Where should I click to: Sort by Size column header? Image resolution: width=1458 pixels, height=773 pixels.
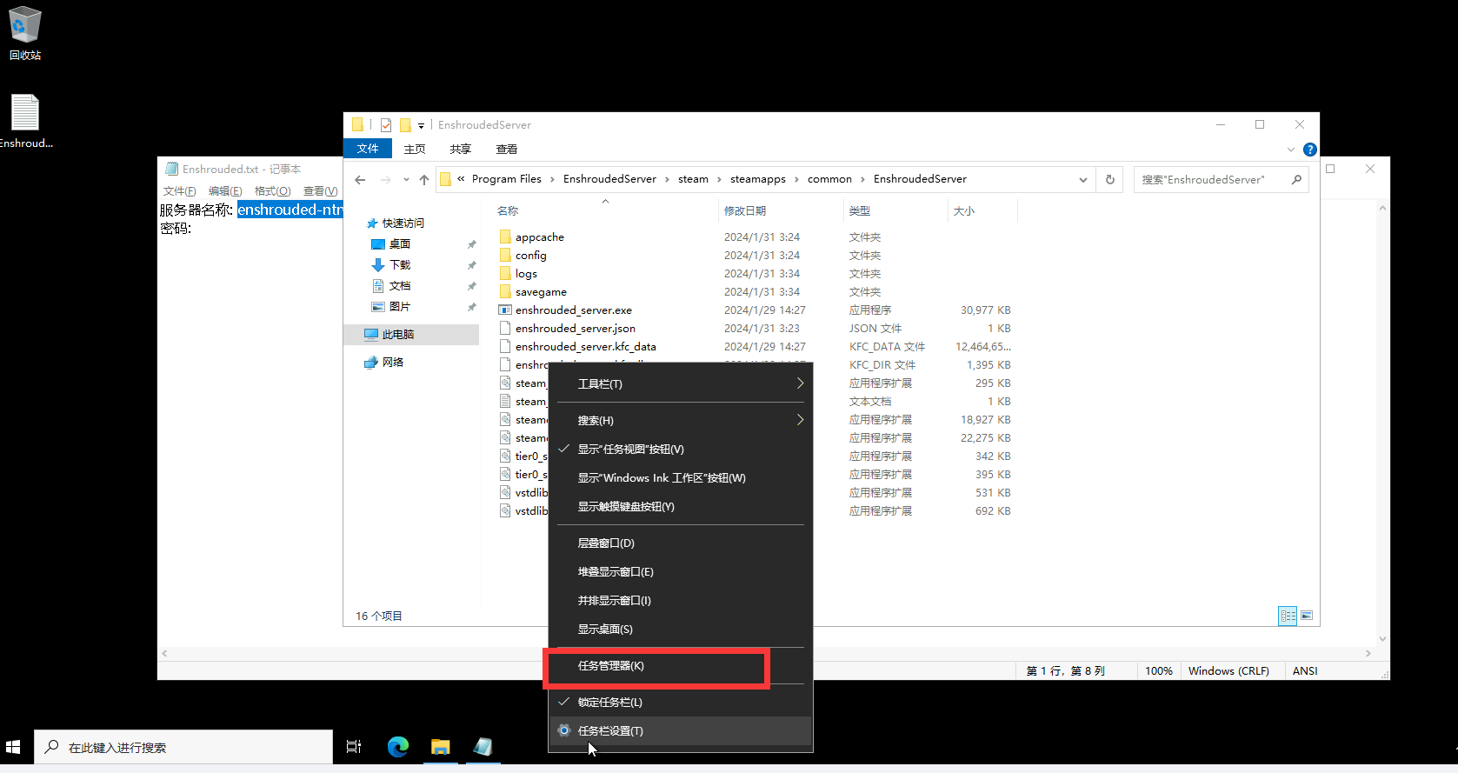coord(982,211)
